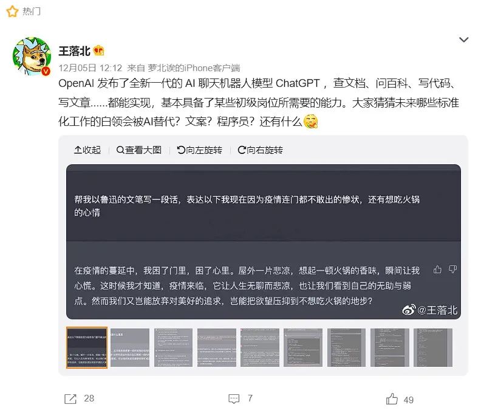Open the 王落北 username link
Image resolution: width=481 pixels, height=410 pixels.
tap(74, 50)
